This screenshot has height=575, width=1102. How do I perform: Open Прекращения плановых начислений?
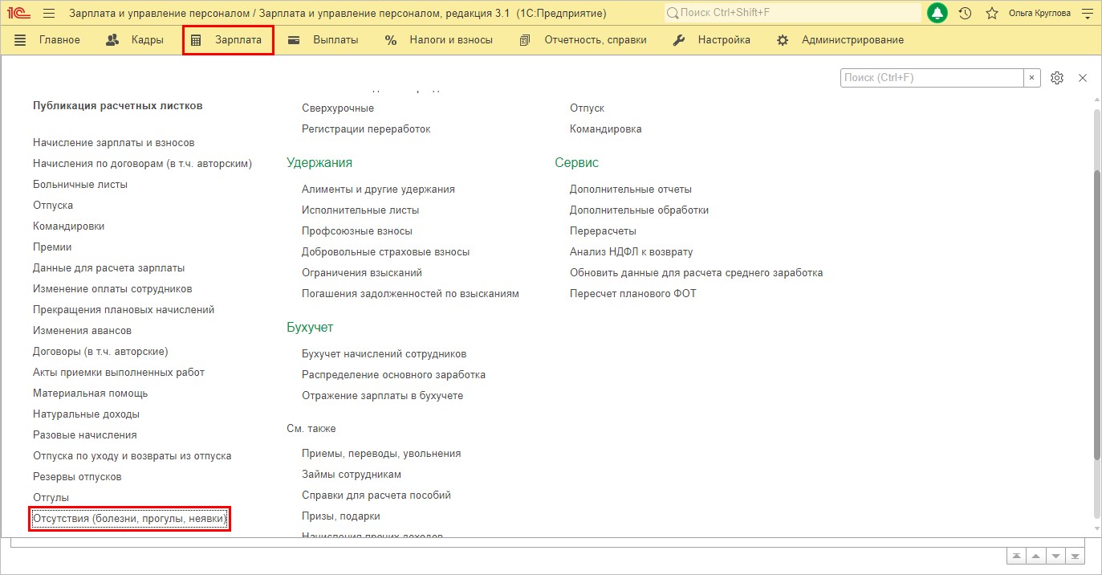124,309
